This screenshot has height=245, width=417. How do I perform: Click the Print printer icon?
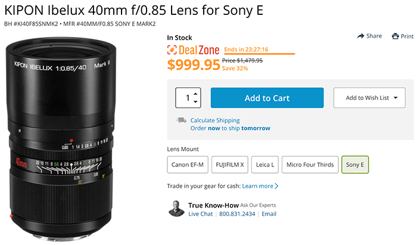[395, 36]
